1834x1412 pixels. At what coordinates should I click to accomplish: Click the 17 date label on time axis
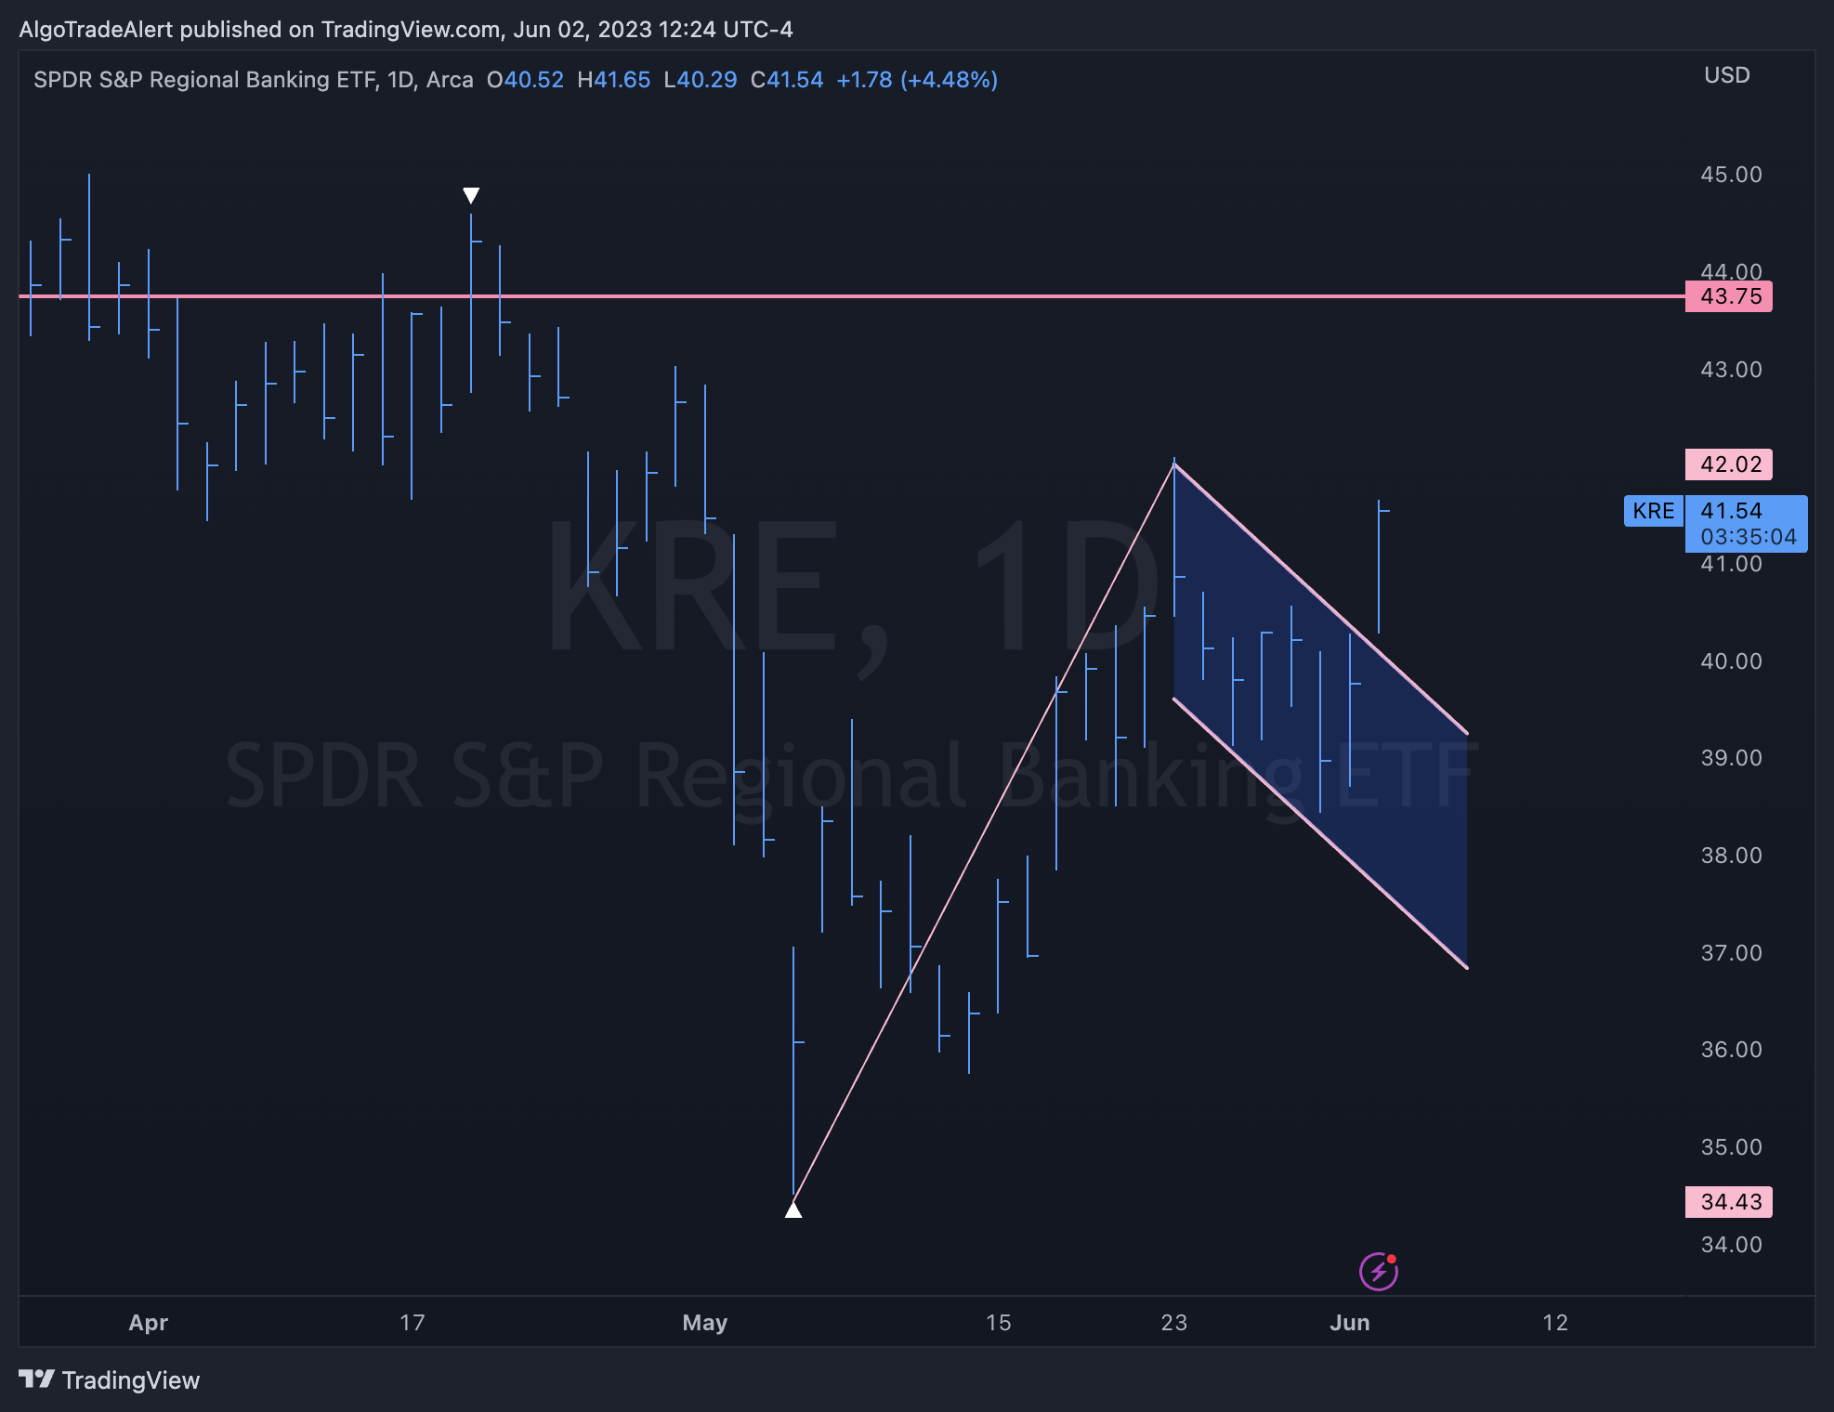(413, 1323)
